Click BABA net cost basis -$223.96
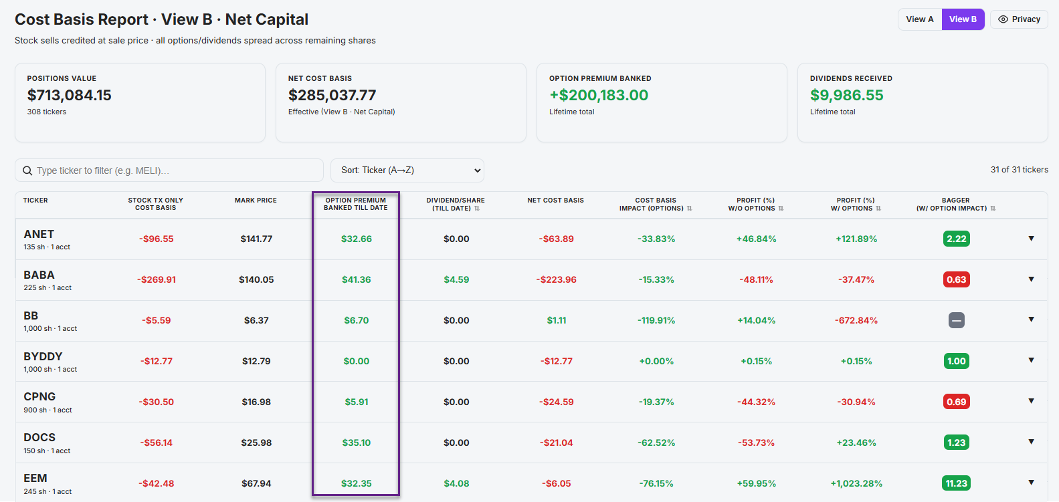Viewport: 1059px width, 502px height. pos(557,279)
